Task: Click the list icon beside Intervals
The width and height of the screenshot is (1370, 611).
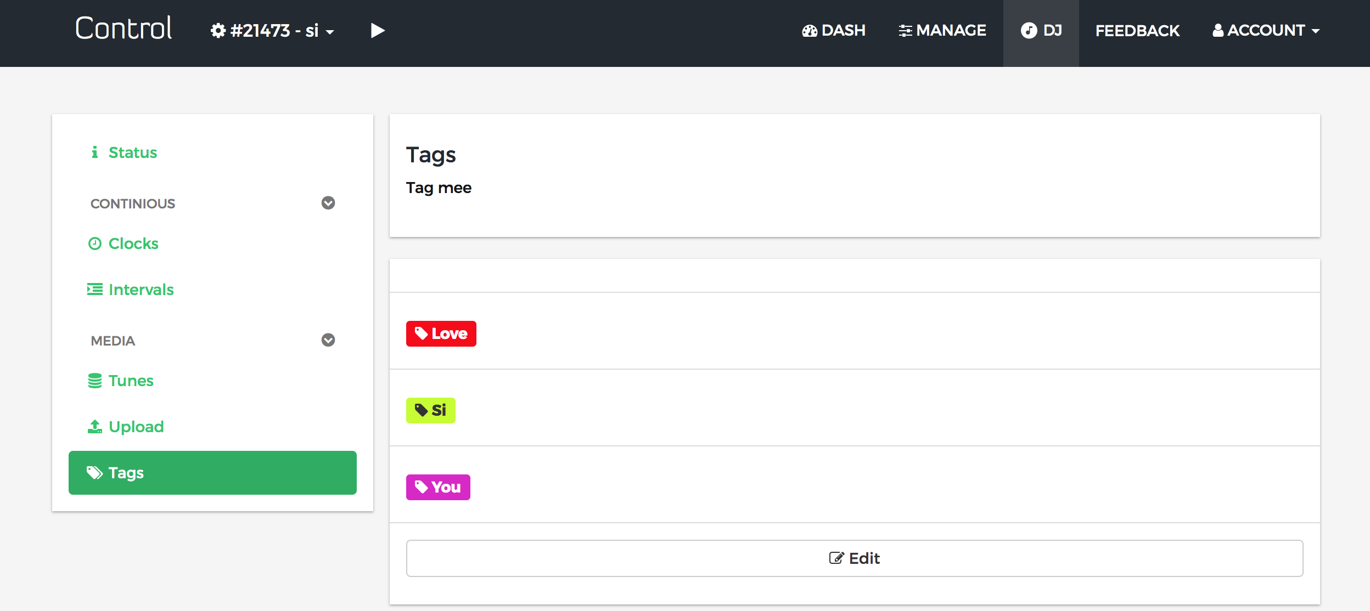Action: [x=95, y=289]
